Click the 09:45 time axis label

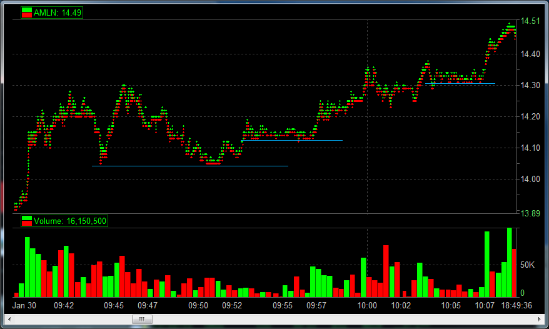114,305
